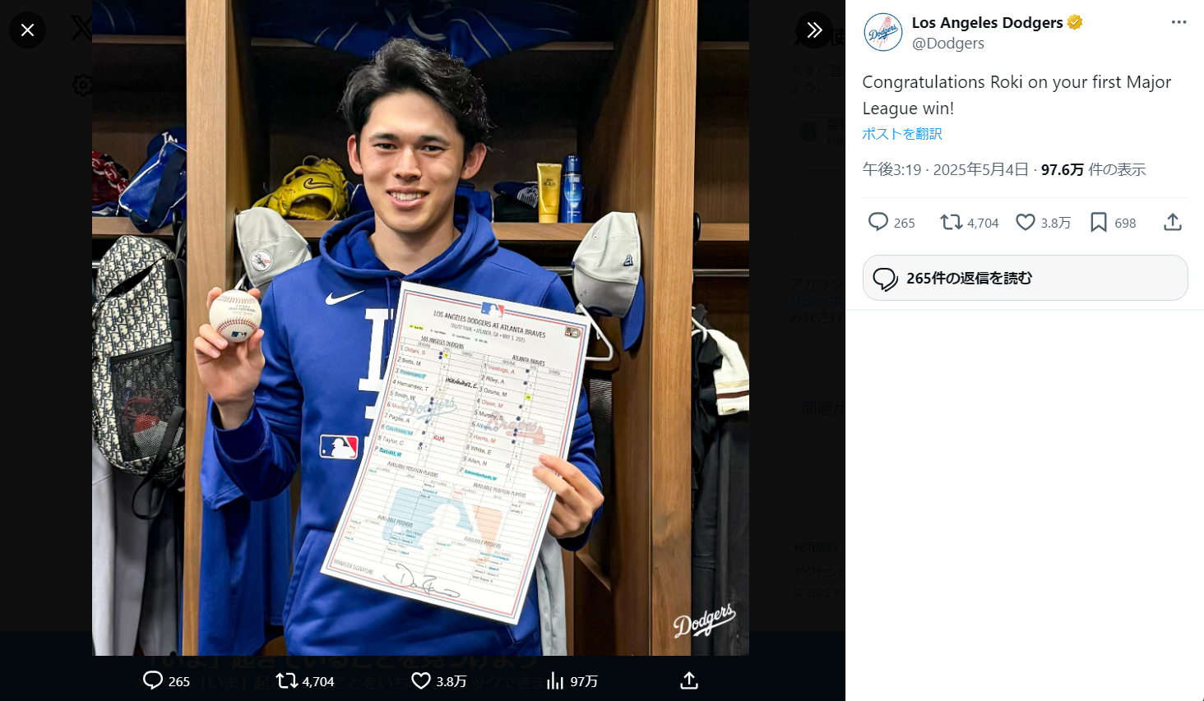Screen dimensions: 1204x701
Task: Share the post via sidebar share icon
Action: [1173, 222]
